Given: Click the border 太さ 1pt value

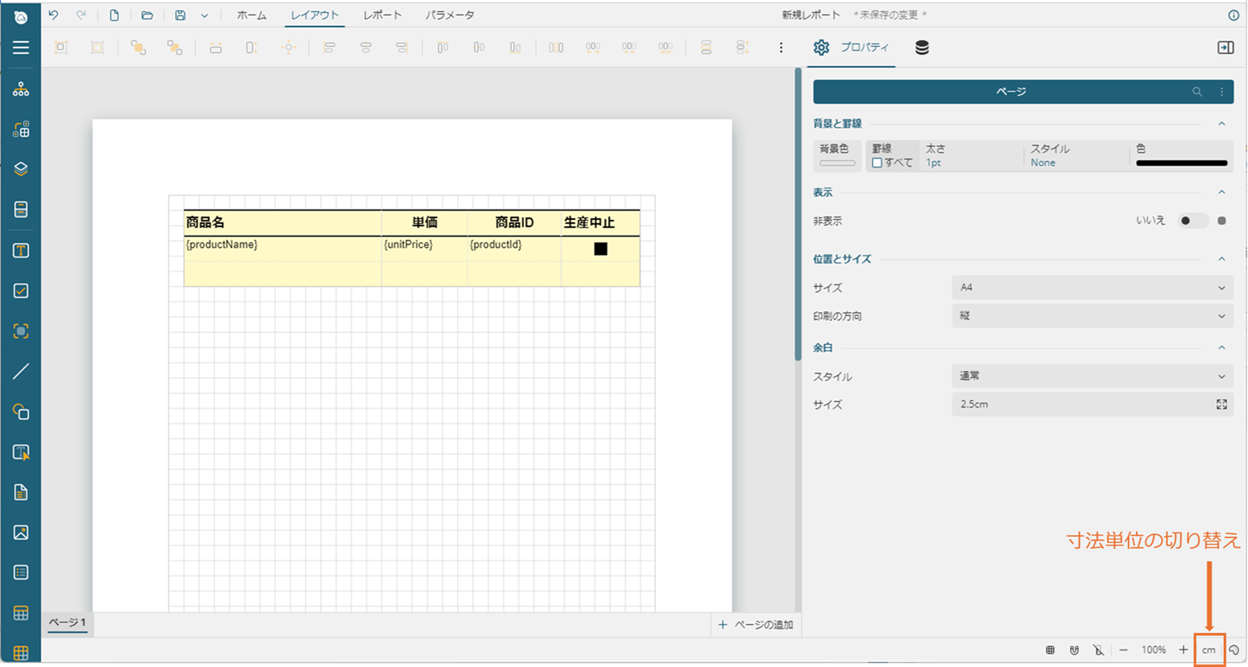Looking at the screenshot, I should (x=933, y=163).
